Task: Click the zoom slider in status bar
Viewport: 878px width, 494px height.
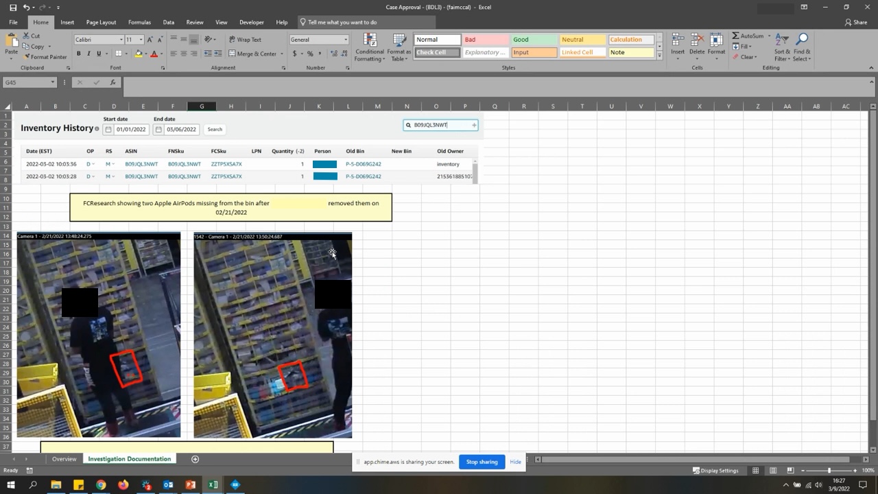Action: [x=829, y=471]
